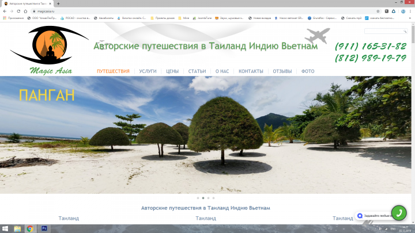Open the РОСАО - очистка bookmark
The width and height of the screenshot is (415, 233).
[75, 18]
